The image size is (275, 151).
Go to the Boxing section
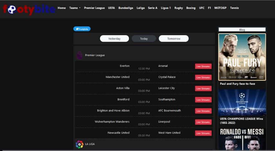coord(191,8)
